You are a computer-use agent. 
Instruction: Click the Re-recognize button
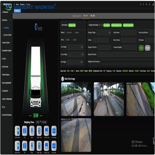pyautogui.click(x=107, y=25)
